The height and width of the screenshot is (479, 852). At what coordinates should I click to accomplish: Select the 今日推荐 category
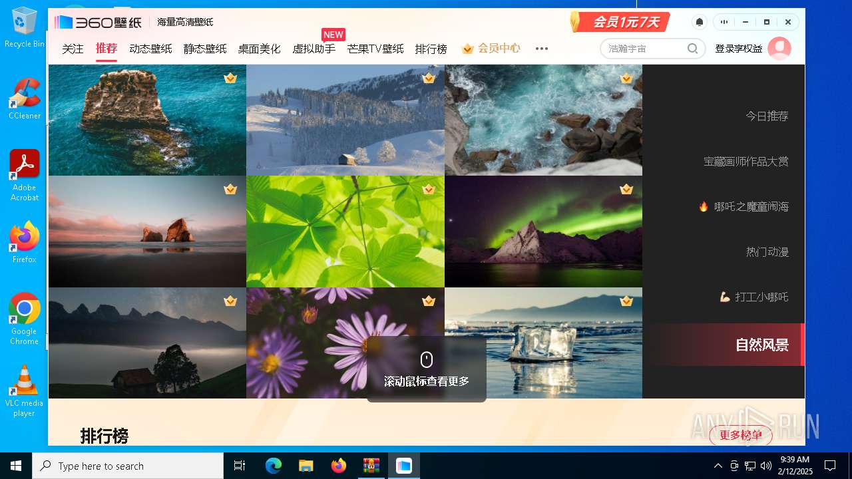[x=767, y=116]
